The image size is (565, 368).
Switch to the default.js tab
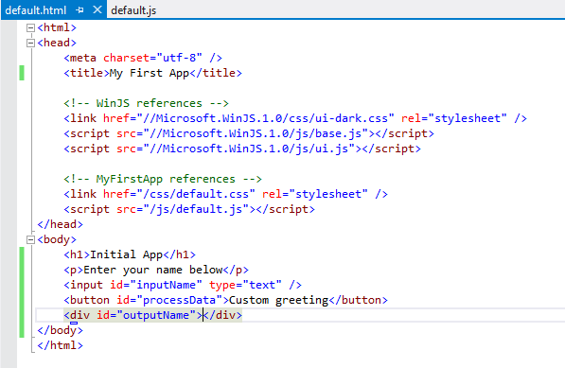[x=133, y=10]
